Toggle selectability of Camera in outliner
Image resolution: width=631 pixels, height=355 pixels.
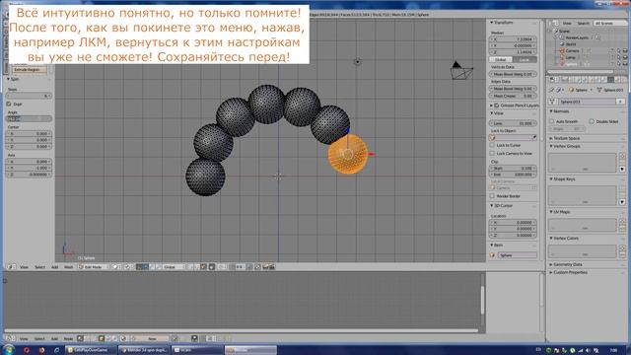pos(618,51)
